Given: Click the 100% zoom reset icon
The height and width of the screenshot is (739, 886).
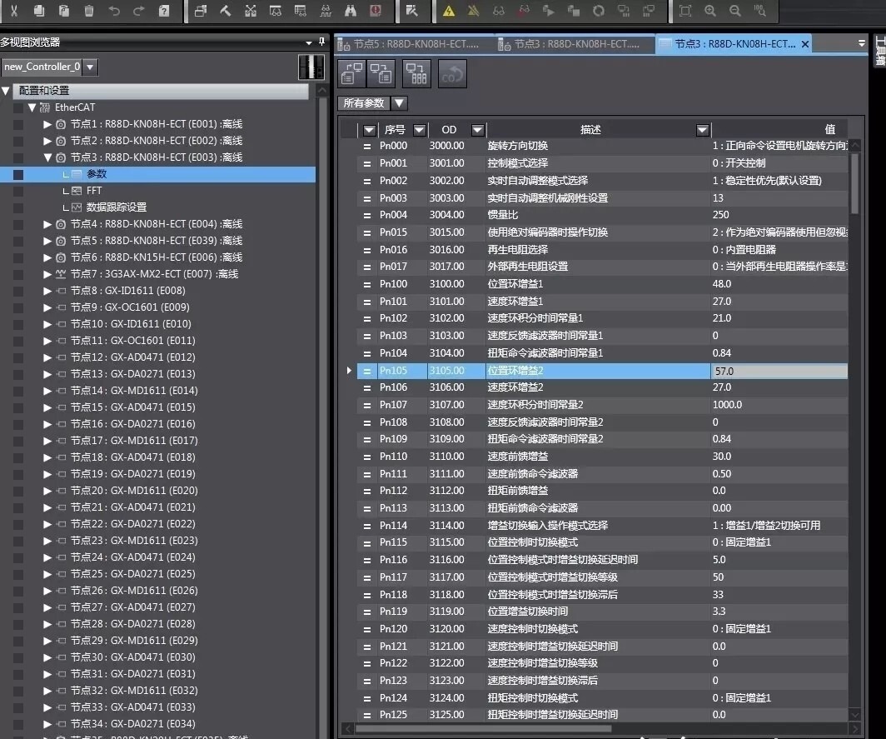Looking at the screenshot, I should tap(760, 10).
